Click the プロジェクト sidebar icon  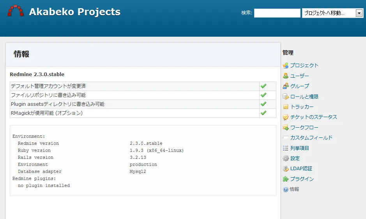285,66
